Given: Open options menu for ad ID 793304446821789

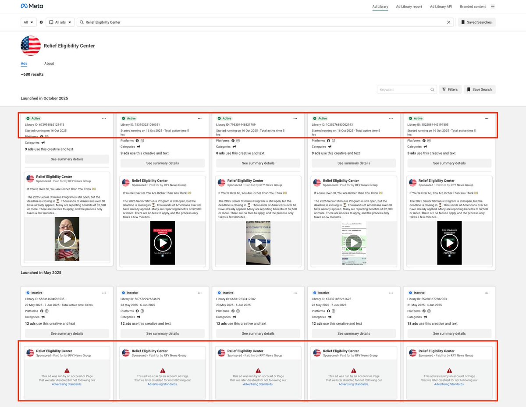Looking at the screenshot, I should pos(295,118).
